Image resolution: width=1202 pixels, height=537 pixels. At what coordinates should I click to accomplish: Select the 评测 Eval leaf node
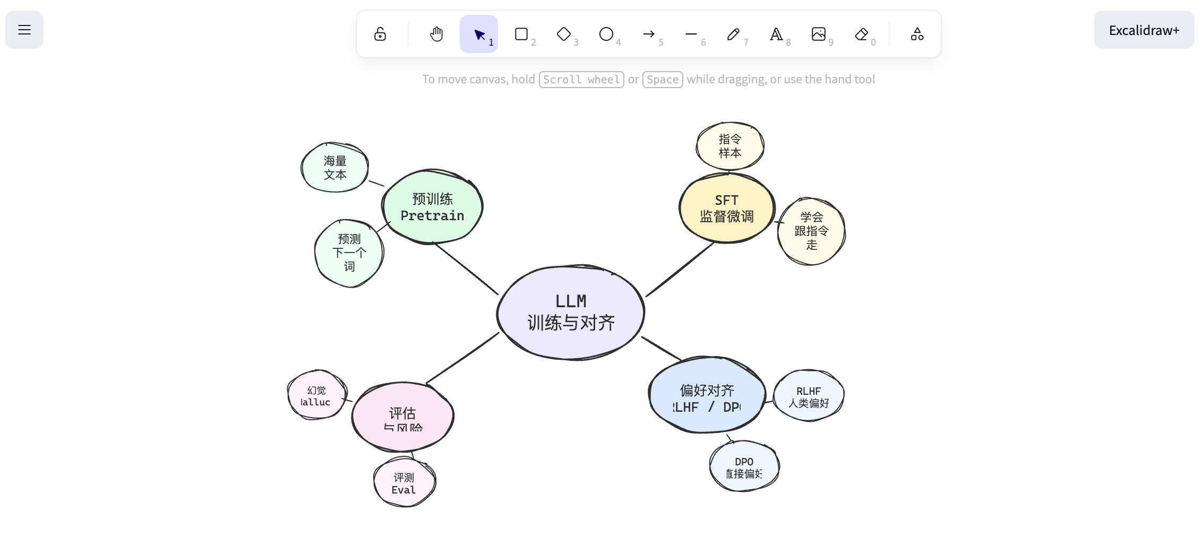[405, 482]
